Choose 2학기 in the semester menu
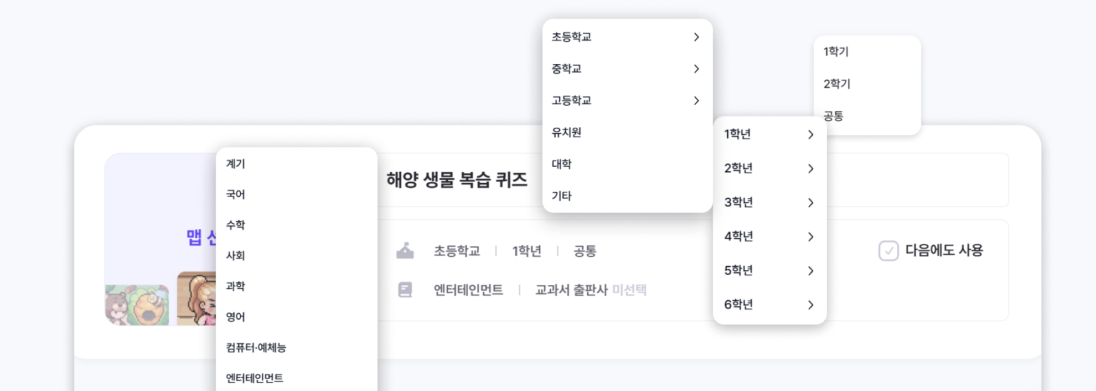The width and height of the screenshot is (1096, 391). click(x=837, y=84)
